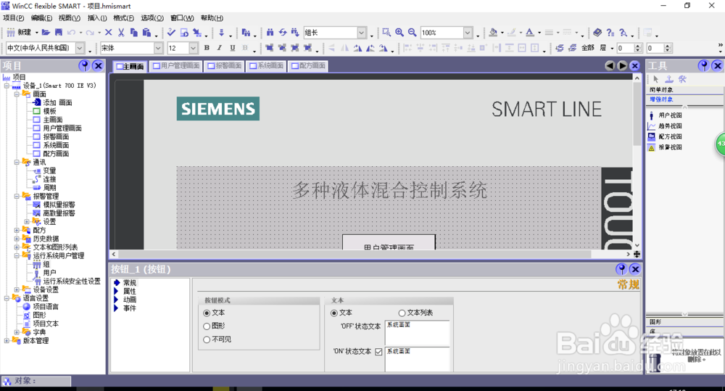Switch to the 用户管理画面 tab
The height and width of the screenshot is (391, 725).
tap(176, 66)
